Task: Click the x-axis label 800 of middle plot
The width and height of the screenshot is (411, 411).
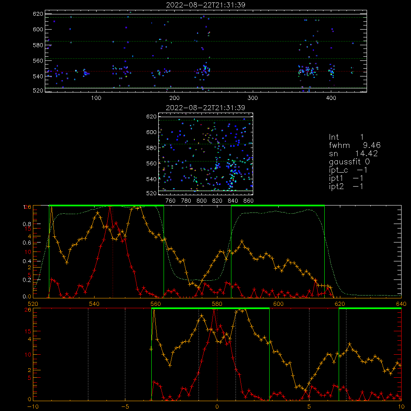Action: pyautogui.click(x=201, y=201)
